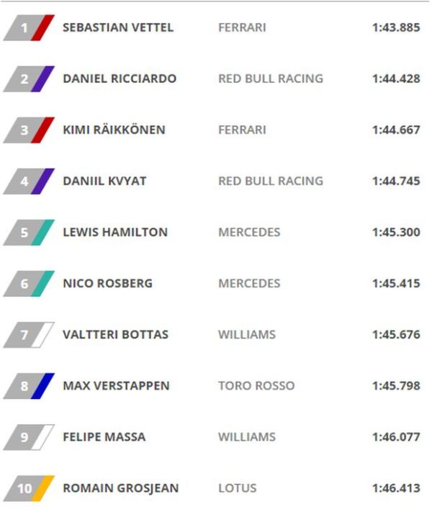Image resolution: width=432 pixels, height=507 pixels.
Task: Select Lewis Hamilton driver name
Action: coord(115,233)
